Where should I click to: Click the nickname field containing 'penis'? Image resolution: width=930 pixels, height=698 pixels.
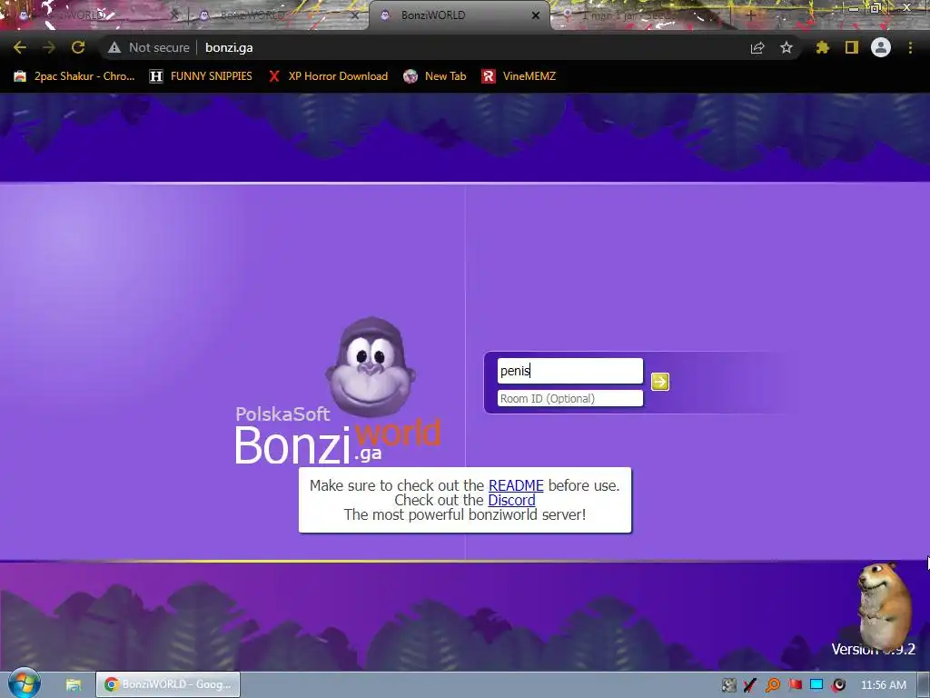tap(570, 371)
